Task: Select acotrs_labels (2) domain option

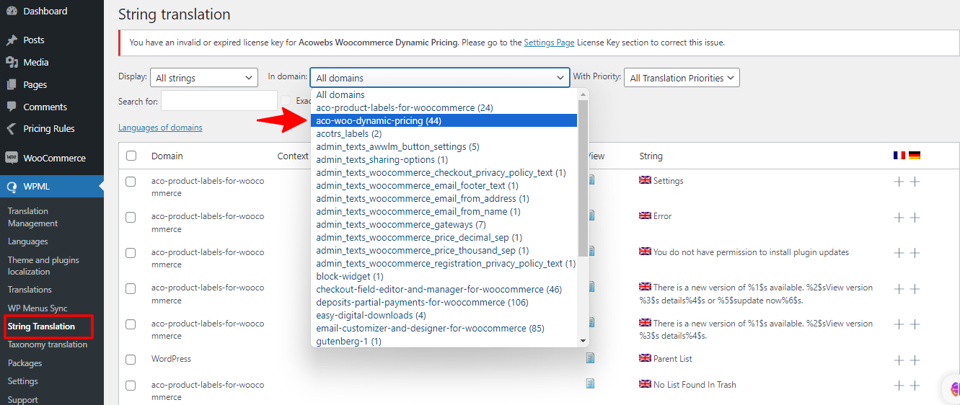Action: [444, 134]
